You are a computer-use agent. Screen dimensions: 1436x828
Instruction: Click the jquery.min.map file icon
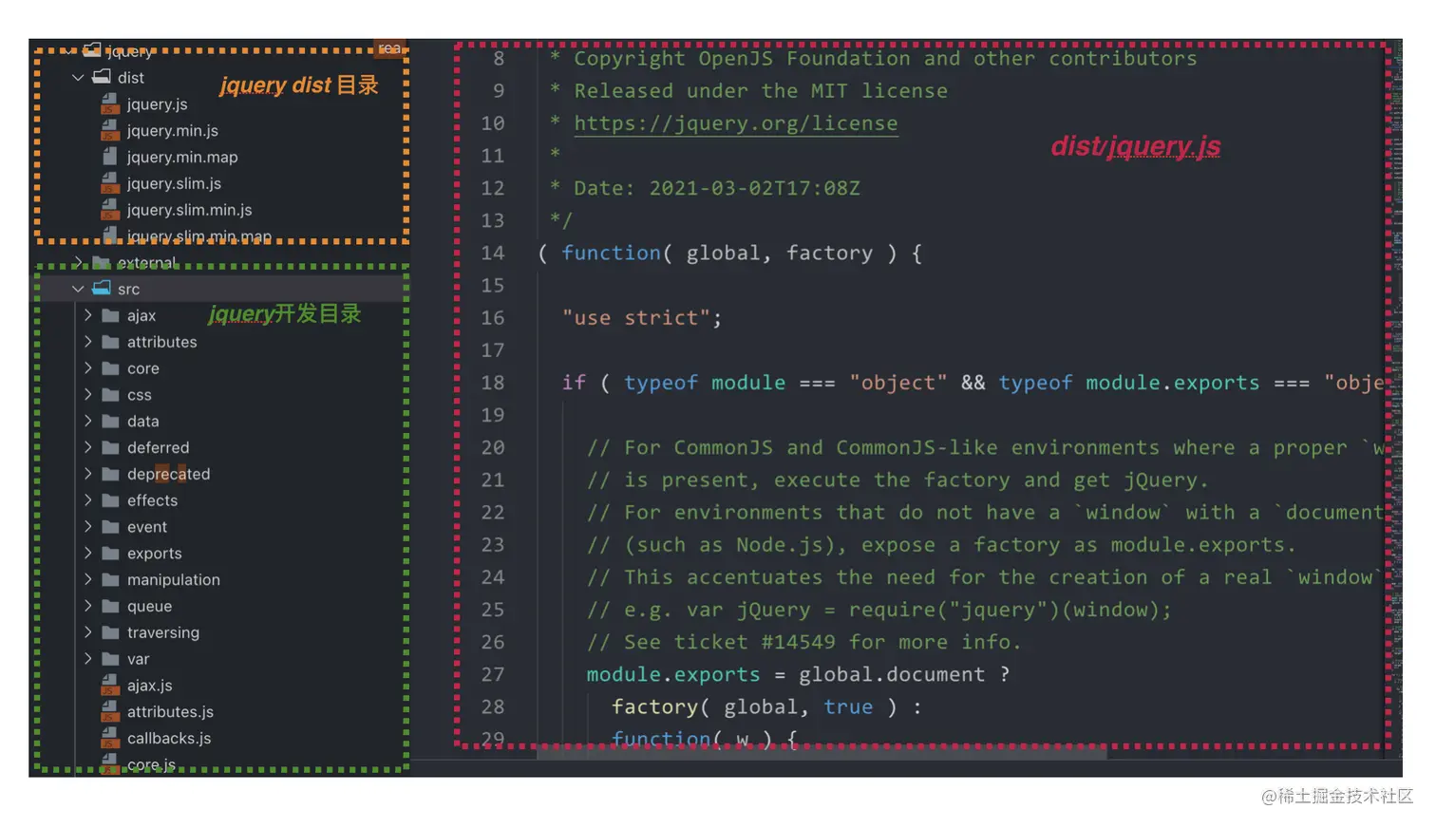(x=110, y=157)
